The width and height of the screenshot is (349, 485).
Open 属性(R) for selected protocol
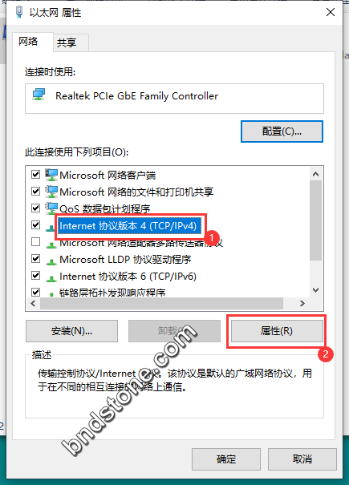(277, 331)
